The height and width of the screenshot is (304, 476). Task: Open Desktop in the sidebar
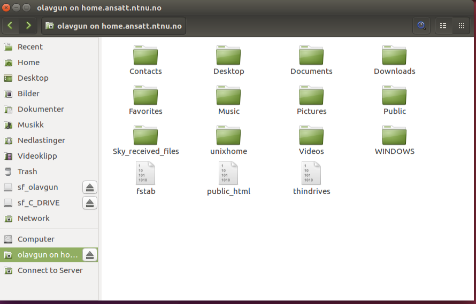pos(49,78)
